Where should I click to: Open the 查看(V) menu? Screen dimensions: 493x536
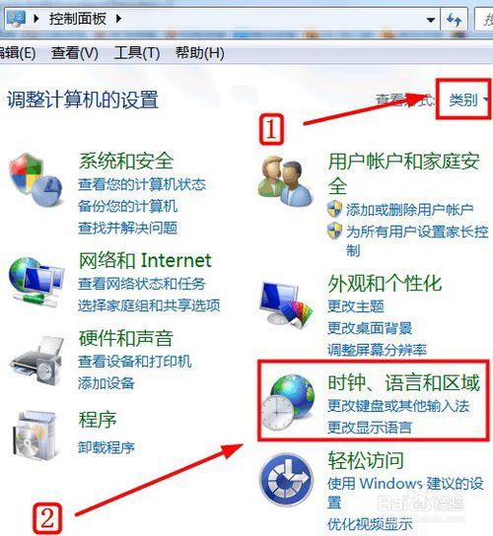tap(75, 53)
